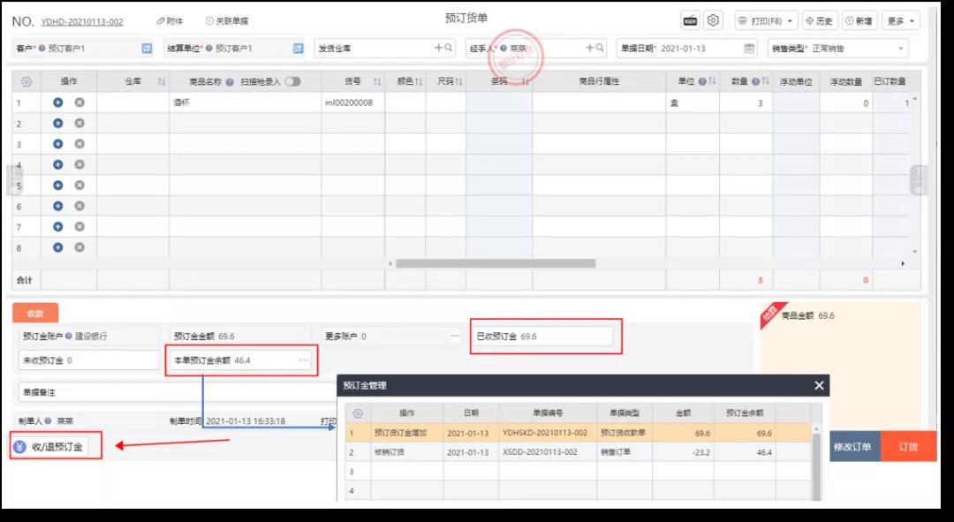Open the 关联单据 link
Image resolution: width=954 pixels, height=522 pixels.
tap(226, 20)
